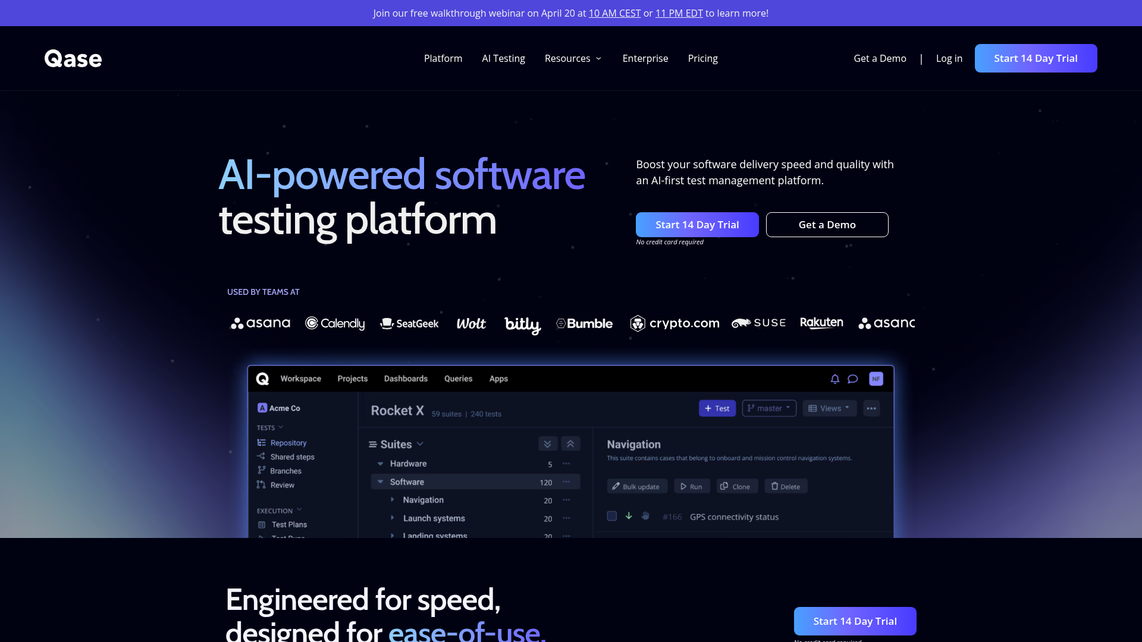Open the chat bubble icon

pyautogui.click(x=853, y=379)
